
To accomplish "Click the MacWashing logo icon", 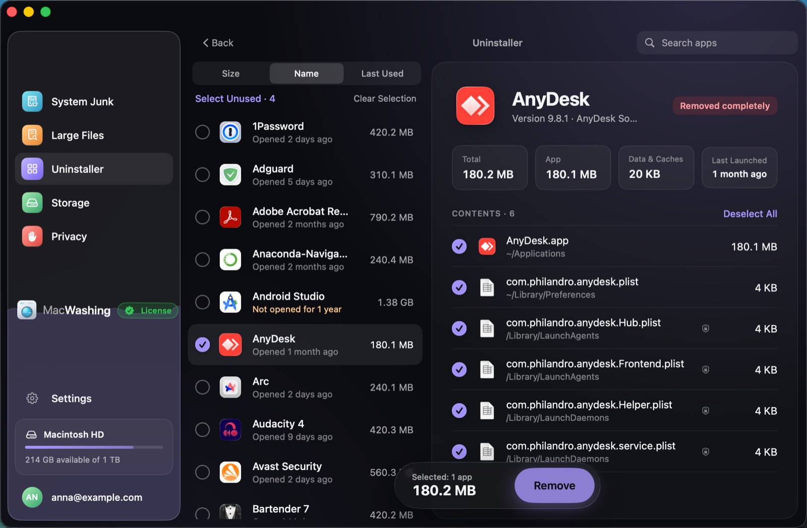I will (x=27, y=310).
